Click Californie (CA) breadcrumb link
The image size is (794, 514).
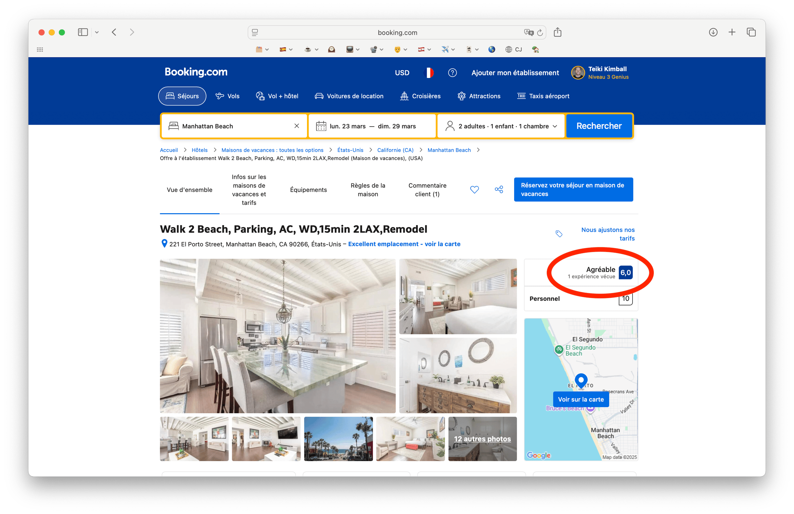point(395,150)
